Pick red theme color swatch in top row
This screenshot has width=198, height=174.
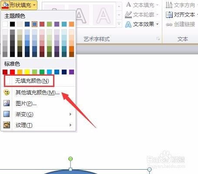point(42,24)
